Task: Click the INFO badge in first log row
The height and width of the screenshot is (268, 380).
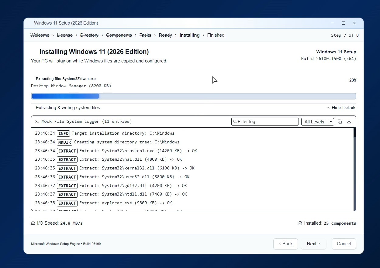Action: [x=64, y=133]
